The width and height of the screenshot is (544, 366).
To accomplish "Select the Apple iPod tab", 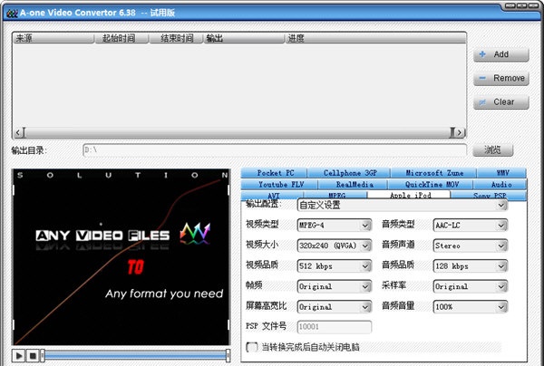I will pos(410,195).
